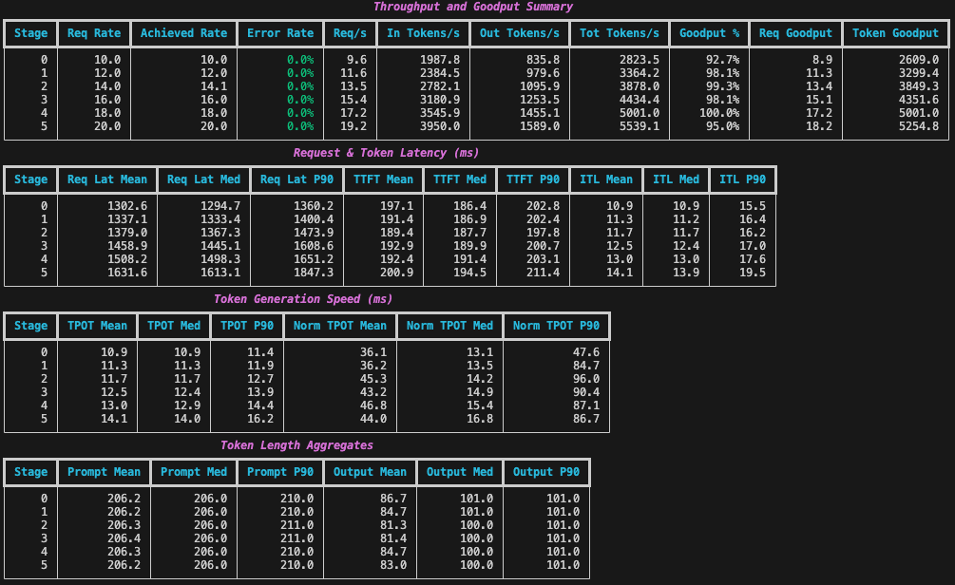The width and height of the screenshot is (955, 585).
Task: Click the TTFT Mean value "197.1"
Action: 396,206
